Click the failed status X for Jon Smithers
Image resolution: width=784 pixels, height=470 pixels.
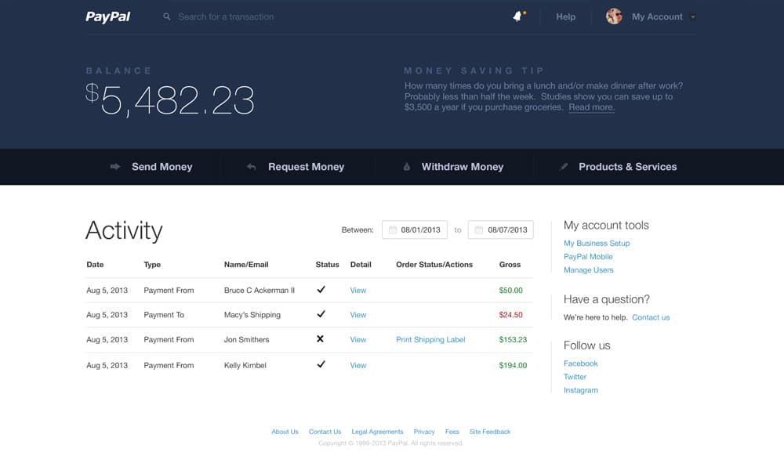[320, 339]
